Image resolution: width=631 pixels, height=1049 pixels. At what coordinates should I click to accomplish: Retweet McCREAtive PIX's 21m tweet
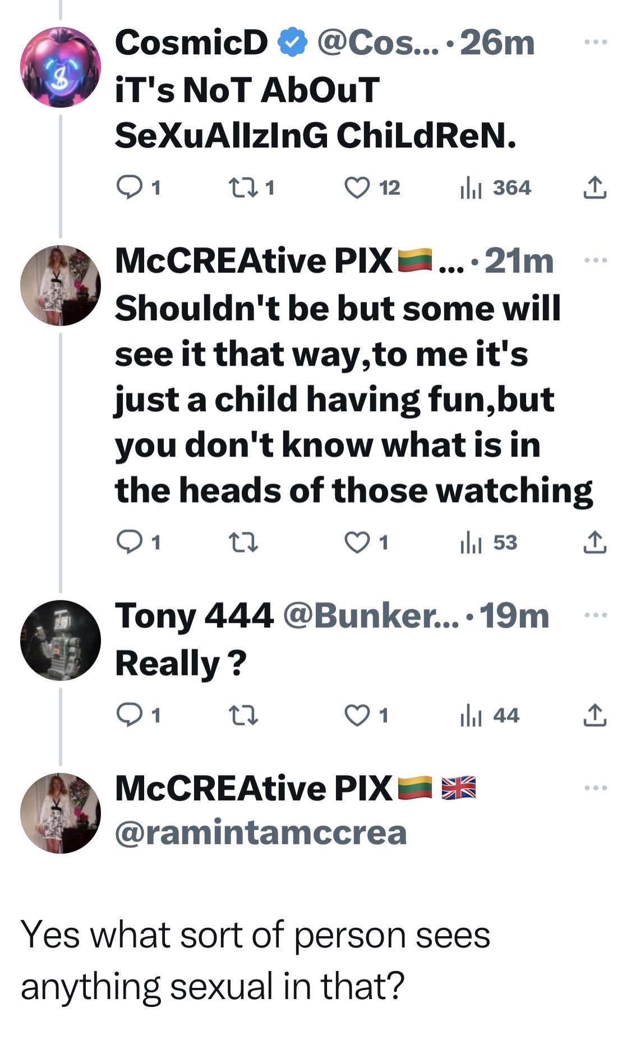(243, 542)
